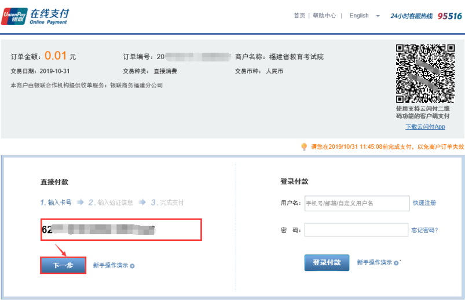Click the 快速注册 quick registration link

click(x=424, y=203)
